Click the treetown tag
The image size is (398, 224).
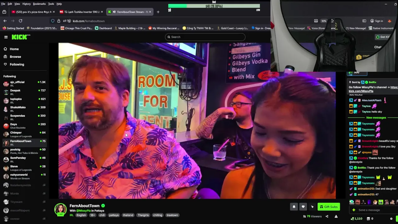172,215
